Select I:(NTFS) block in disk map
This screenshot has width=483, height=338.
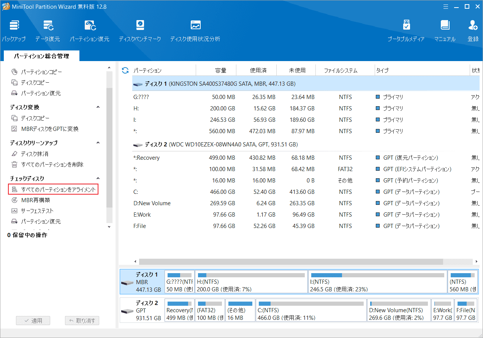click(x=378, y=281)
